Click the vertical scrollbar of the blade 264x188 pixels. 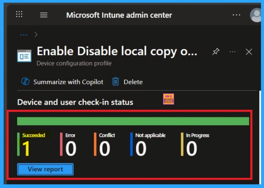[260, 137]
